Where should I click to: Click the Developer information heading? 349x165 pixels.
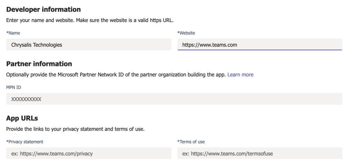click(43, 9)
